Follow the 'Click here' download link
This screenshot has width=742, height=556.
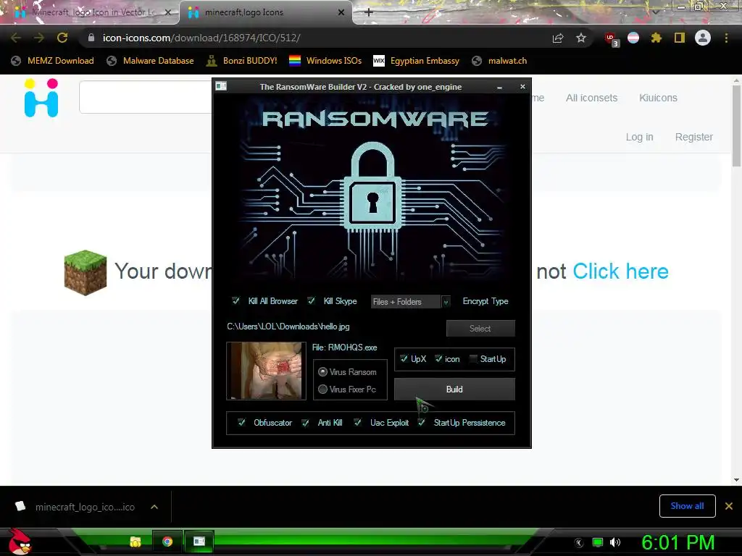[620, 271]
